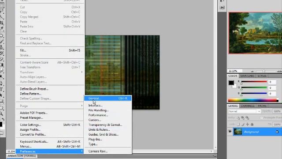Choose Performance... preferences
This screenshot has width=282, height=159.
coord(98,115)
